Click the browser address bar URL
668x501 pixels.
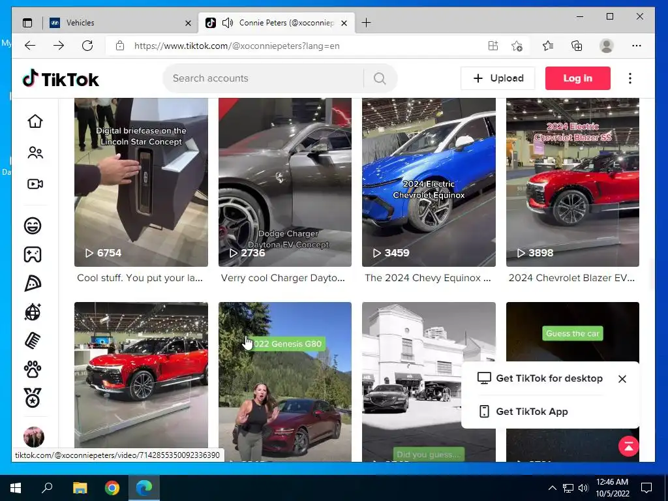237,46
